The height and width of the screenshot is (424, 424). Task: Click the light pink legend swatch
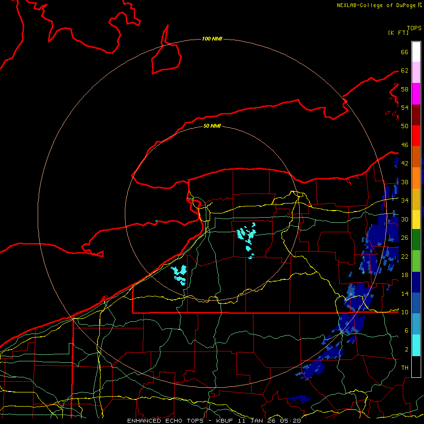click(x=416, y=73)
